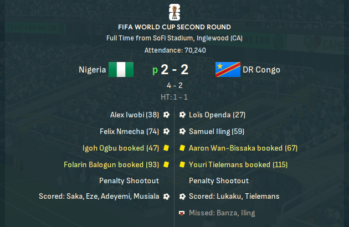The height and width of the screenshot is (227, 349).
Task: Click scored penalty icon beside Musiala
Action: (166, 197)
